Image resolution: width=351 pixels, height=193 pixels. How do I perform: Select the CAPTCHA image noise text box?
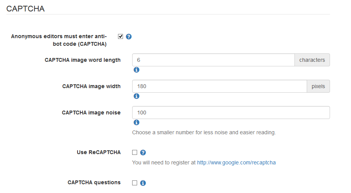[x=231, y=113]
